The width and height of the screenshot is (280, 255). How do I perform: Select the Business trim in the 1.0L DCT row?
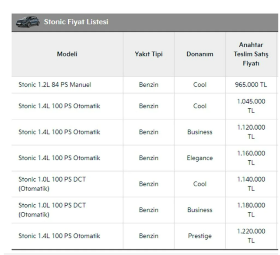tap(199, 210)
